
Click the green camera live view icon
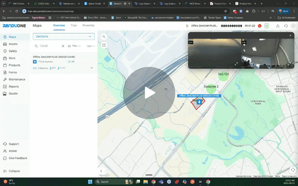(x=266, y=26)
